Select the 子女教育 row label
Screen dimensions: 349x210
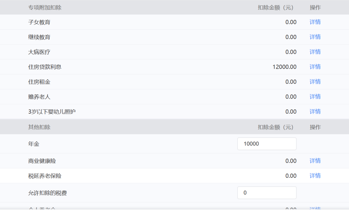pos(39,22)
